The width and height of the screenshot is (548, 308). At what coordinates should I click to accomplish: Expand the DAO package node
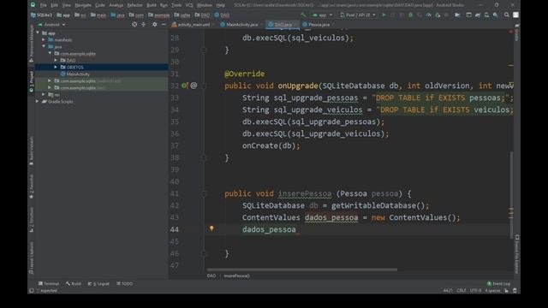[56, 60]
